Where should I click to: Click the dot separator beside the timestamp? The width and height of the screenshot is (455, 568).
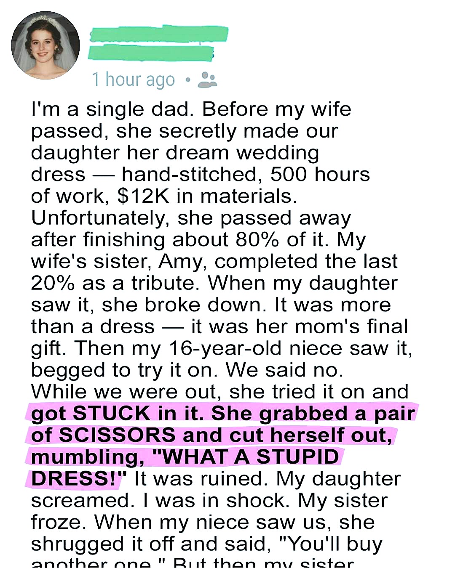188,80
